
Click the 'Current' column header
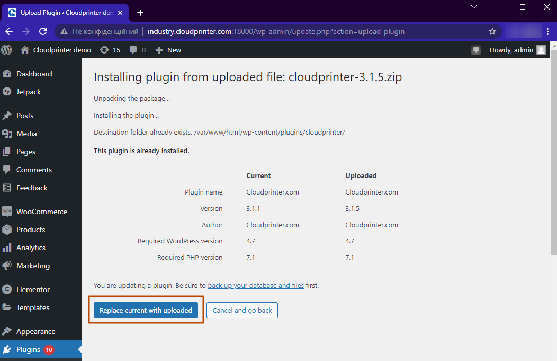pyautogui.click(x=258, y=175)
